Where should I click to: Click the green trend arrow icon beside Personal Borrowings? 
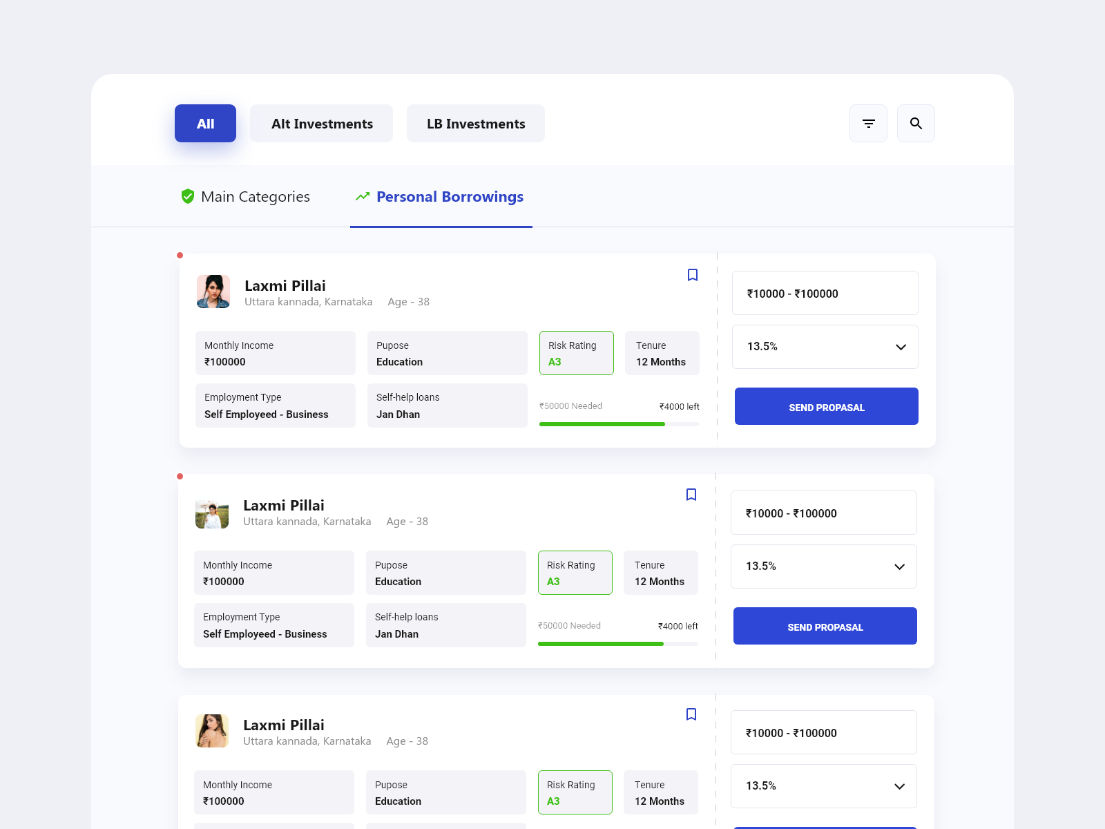[363, 197]
